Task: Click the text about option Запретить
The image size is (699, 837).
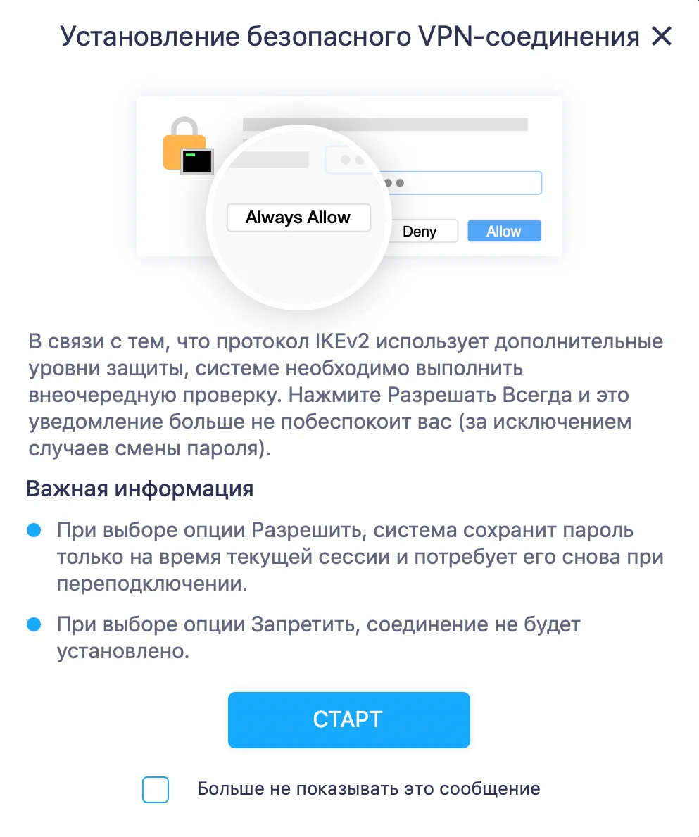Action: [319, 637]
